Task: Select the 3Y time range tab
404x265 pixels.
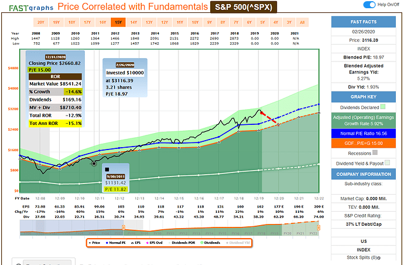Action: tap(289, 22)
